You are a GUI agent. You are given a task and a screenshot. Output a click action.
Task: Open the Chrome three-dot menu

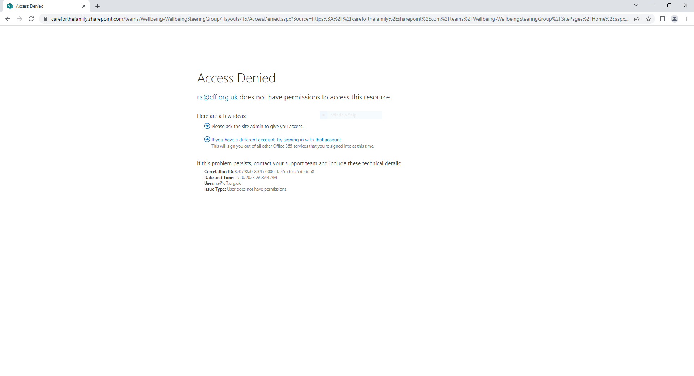[686, 19]
